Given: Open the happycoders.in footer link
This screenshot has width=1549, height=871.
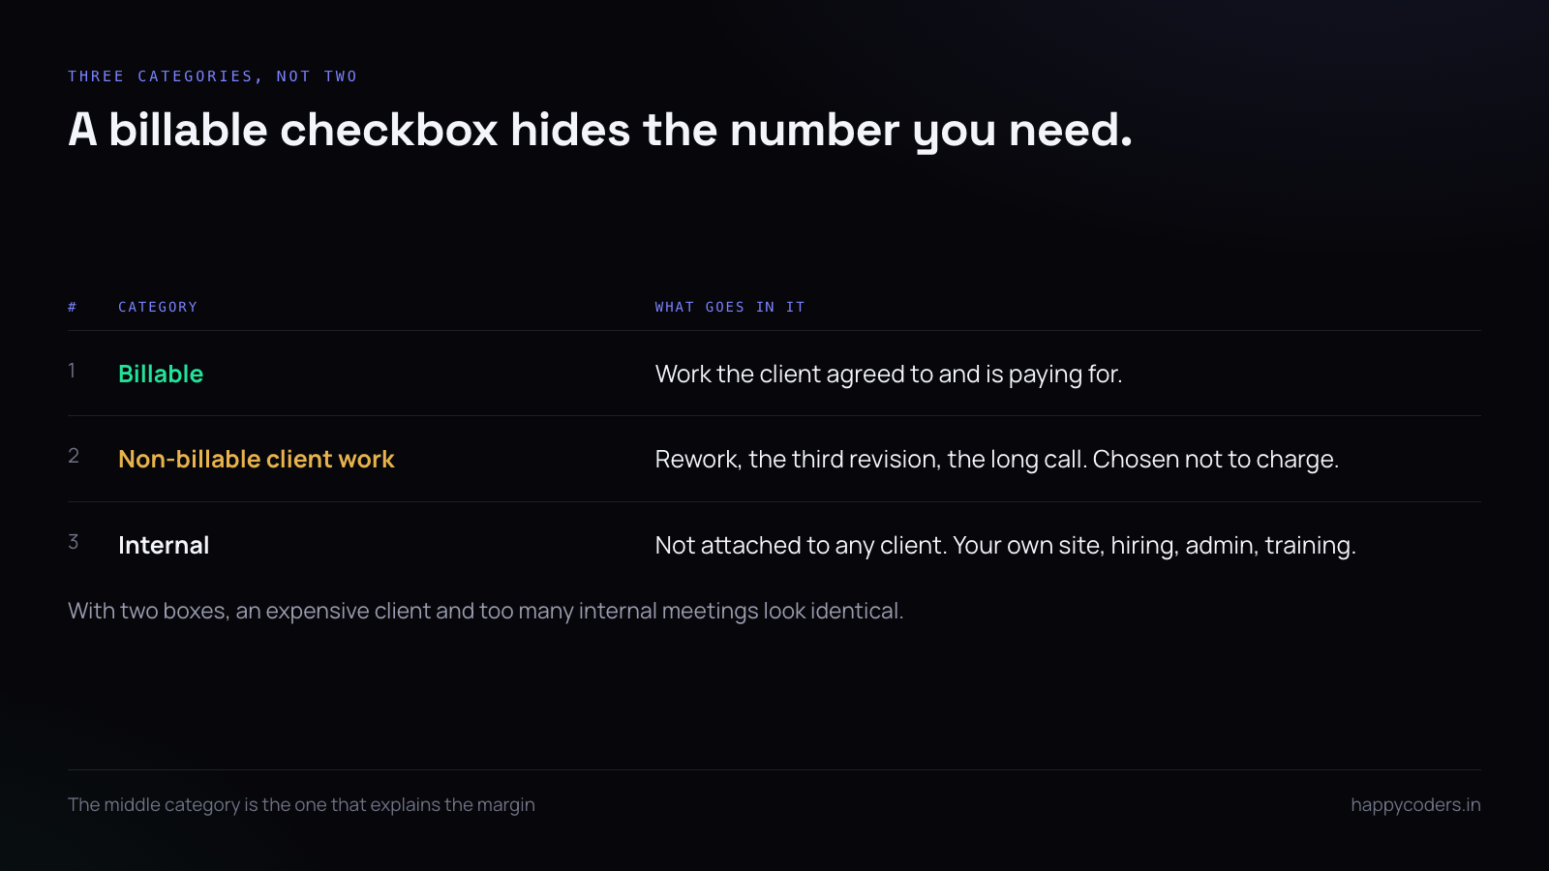Looking at the screenshot, I should point(1415,805).
